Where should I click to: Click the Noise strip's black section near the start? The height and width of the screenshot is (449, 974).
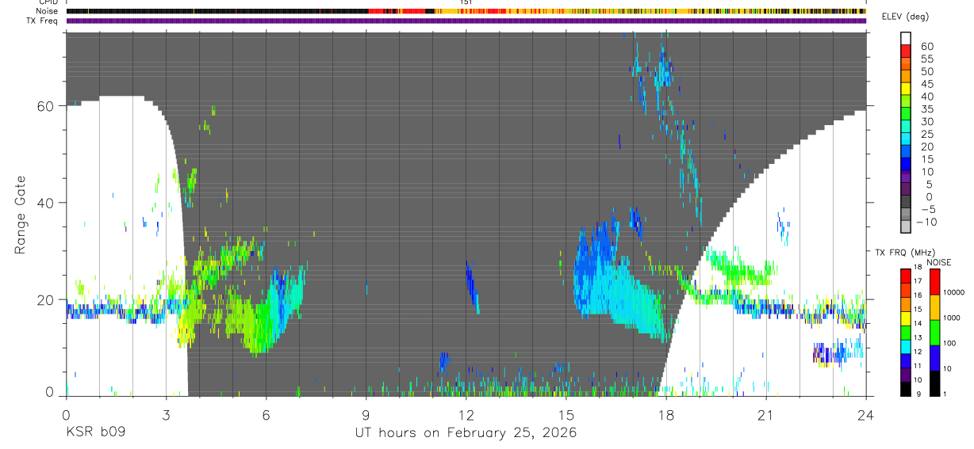pos(217,11)
